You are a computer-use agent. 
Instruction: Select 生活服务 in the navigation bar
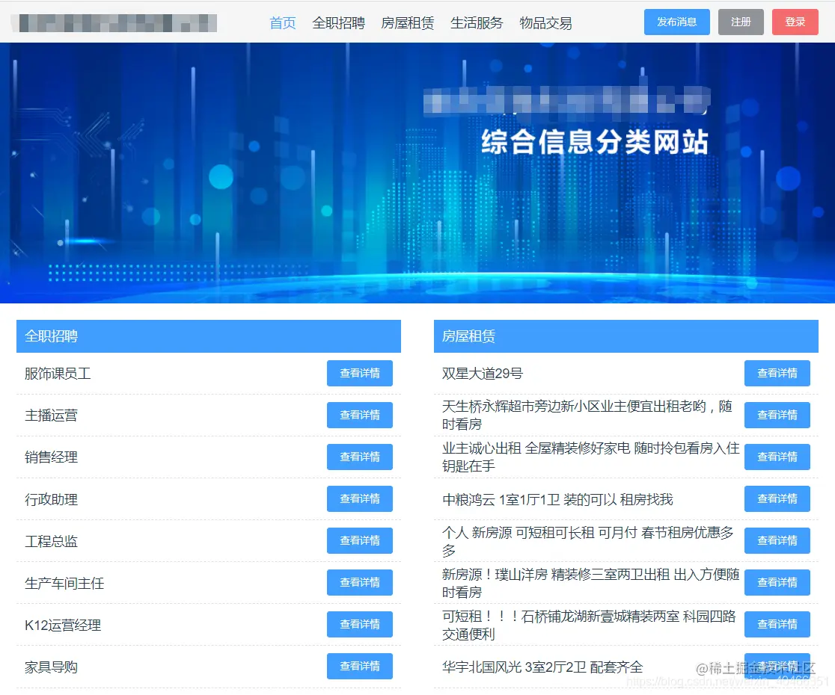click(x=477, y=22)
